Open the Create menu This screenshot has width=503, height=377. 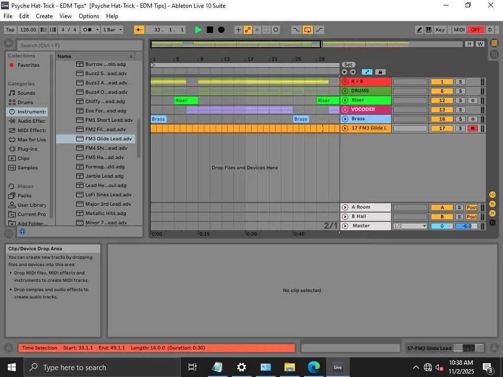(44, 16)
